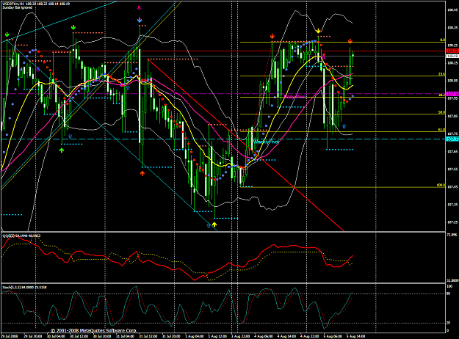Click the Stochastic 20 level value
This screenshot has height=339, width=459.
pyautogui.click(x=449, y=323)
